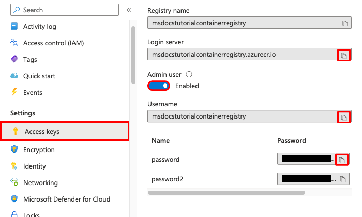Collapse the sidebar menu with chevrons

pos(129,10)
